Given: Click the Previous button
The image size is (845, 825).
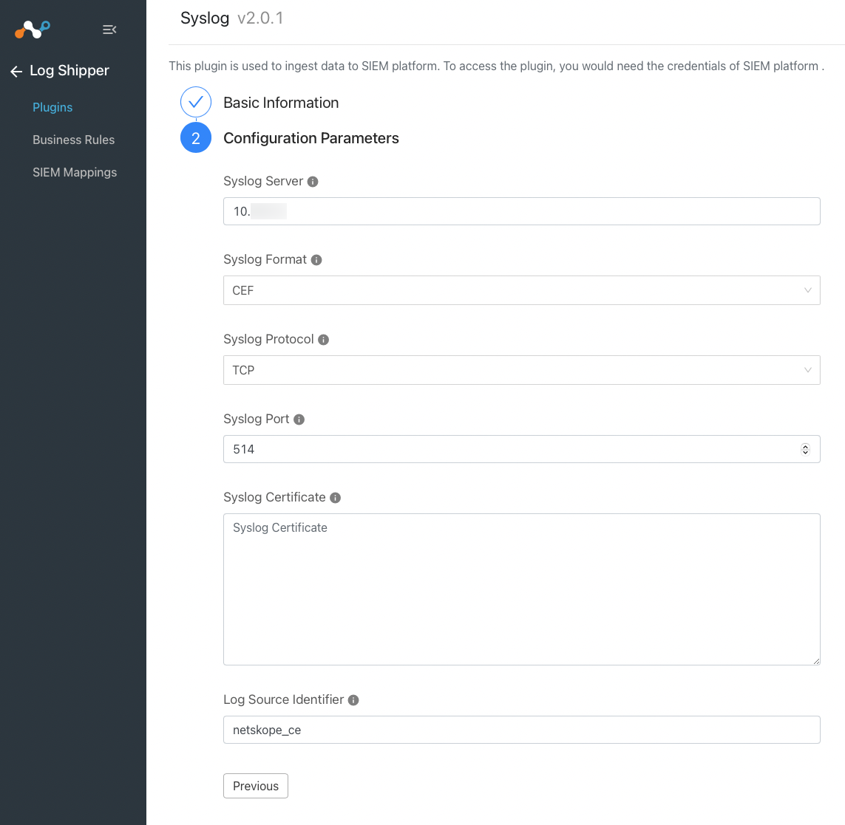Looking at the screenshot, I should coord(255,786).
